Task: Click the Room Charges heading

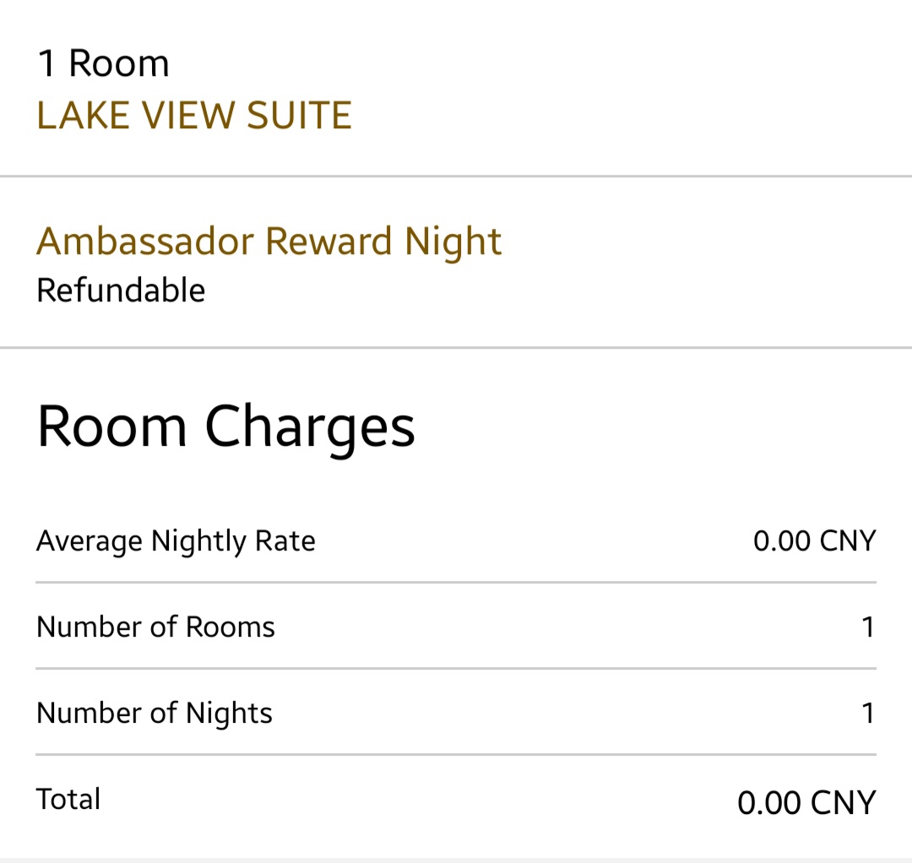Action: click(225, 426)
